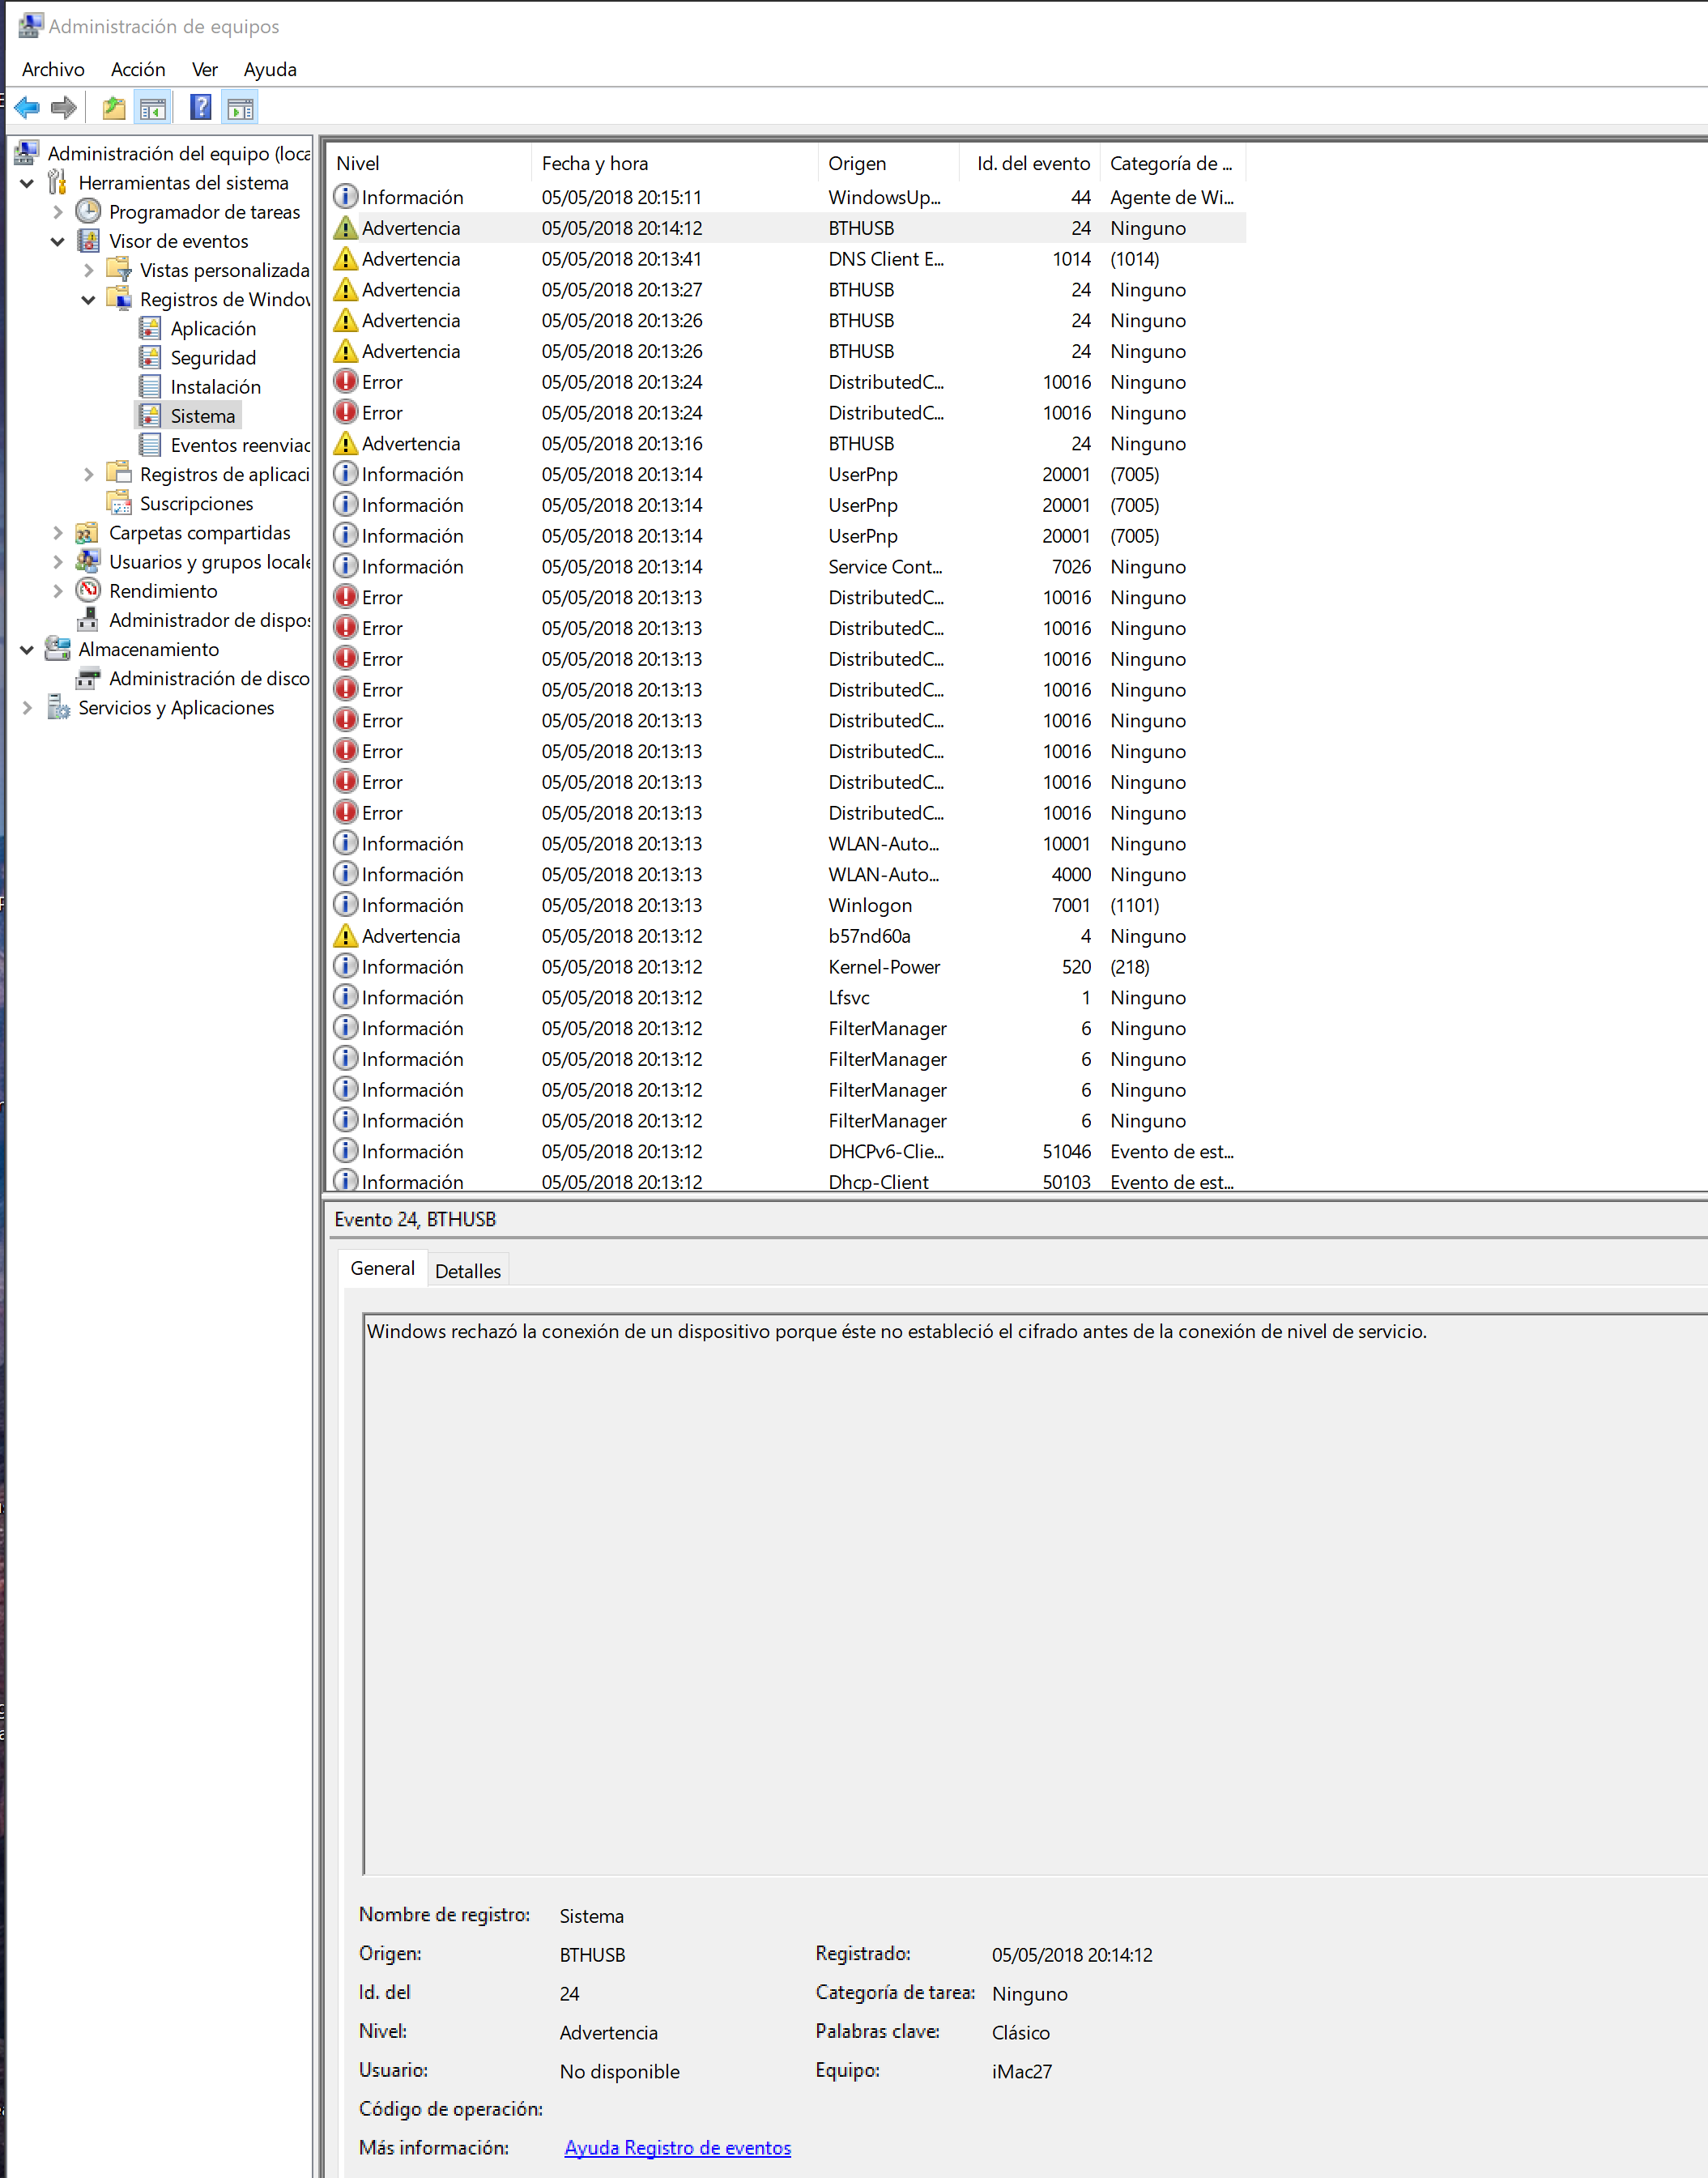1708x2178 pixels.
Task: Click the back arrow toolbar icon
Action: (27, 107)
